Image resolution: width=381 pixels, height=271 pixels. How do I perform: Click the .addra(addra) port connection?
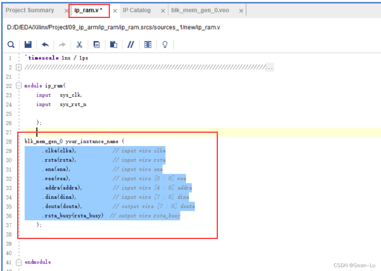coord(62,187)
